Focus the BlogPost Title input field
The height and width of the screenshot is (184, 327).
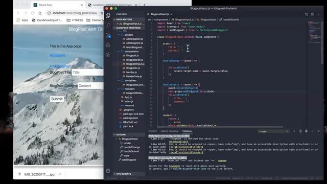pyautogui.click(x=87, y=73)
